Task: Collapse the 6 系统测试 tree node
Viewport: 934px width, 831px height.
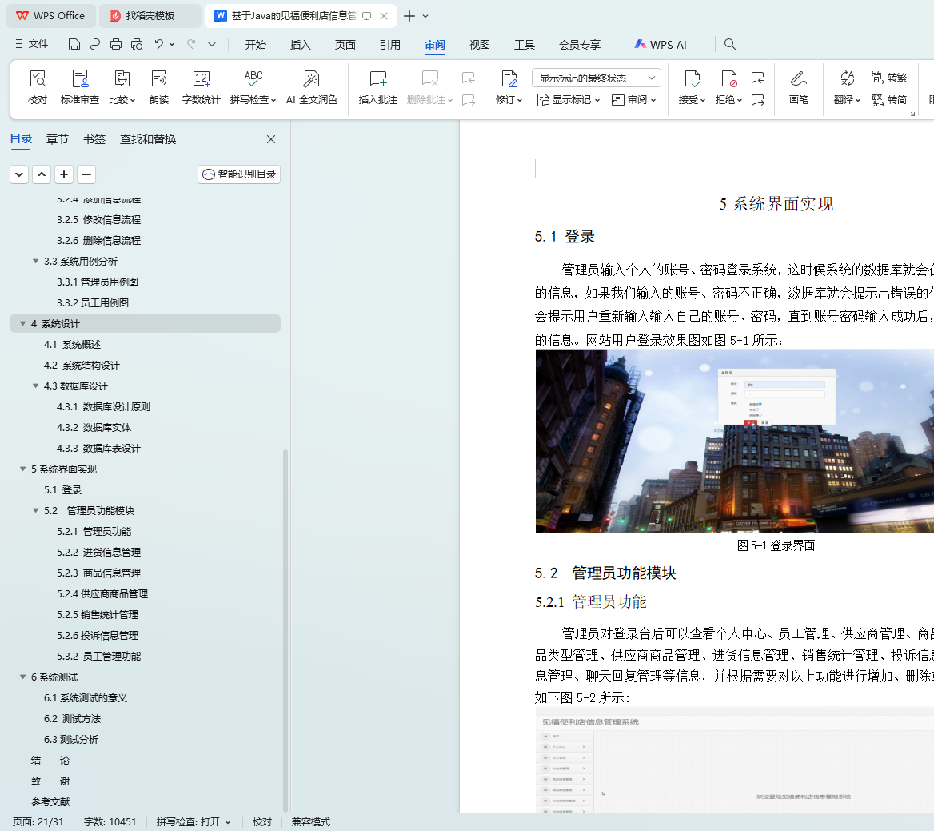Action: 22,677
